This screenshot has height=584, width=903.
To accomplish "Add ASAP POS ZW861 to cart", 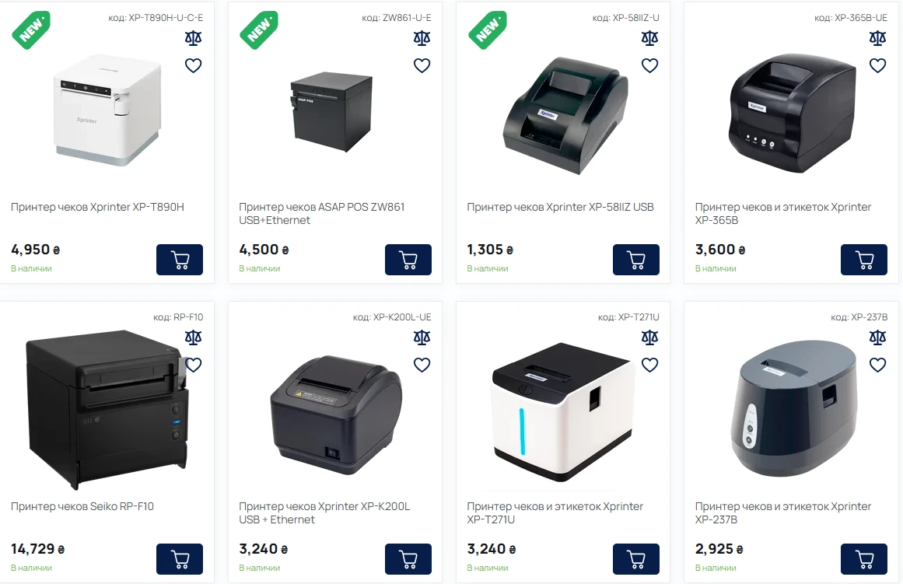I will click(408, 260).
